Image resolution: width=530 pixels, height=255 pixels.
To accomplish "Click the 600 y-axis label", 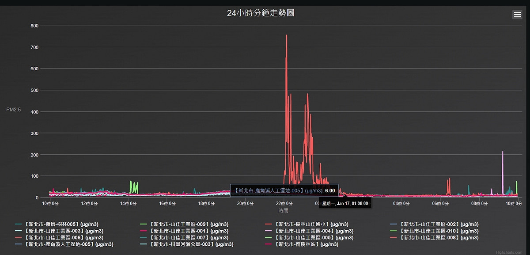I will 34,69.
